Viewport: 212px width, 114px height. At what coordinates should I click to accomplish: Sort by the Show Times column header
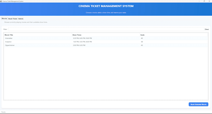pyautogui.click(x=106, y=35)
